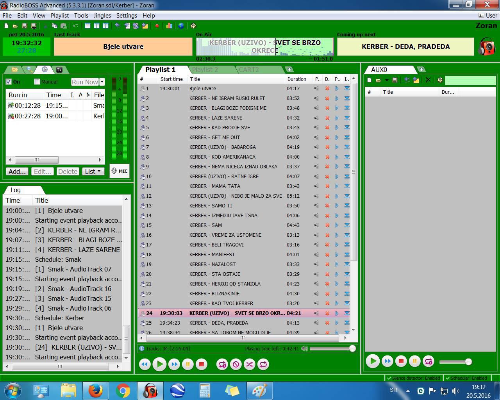Toggle the no-entry mode button in main player
Screen dimensions: 500x400
tap(236, 364)
